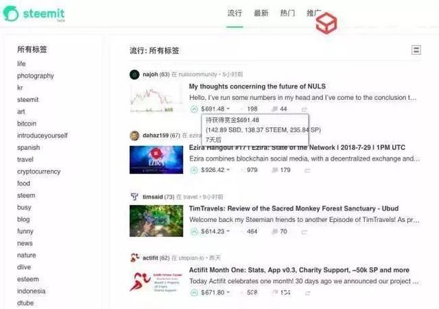Viewport: 439px width, 309px height.
Task: Click the Steemit logo
Action: [x=34, y=14]
